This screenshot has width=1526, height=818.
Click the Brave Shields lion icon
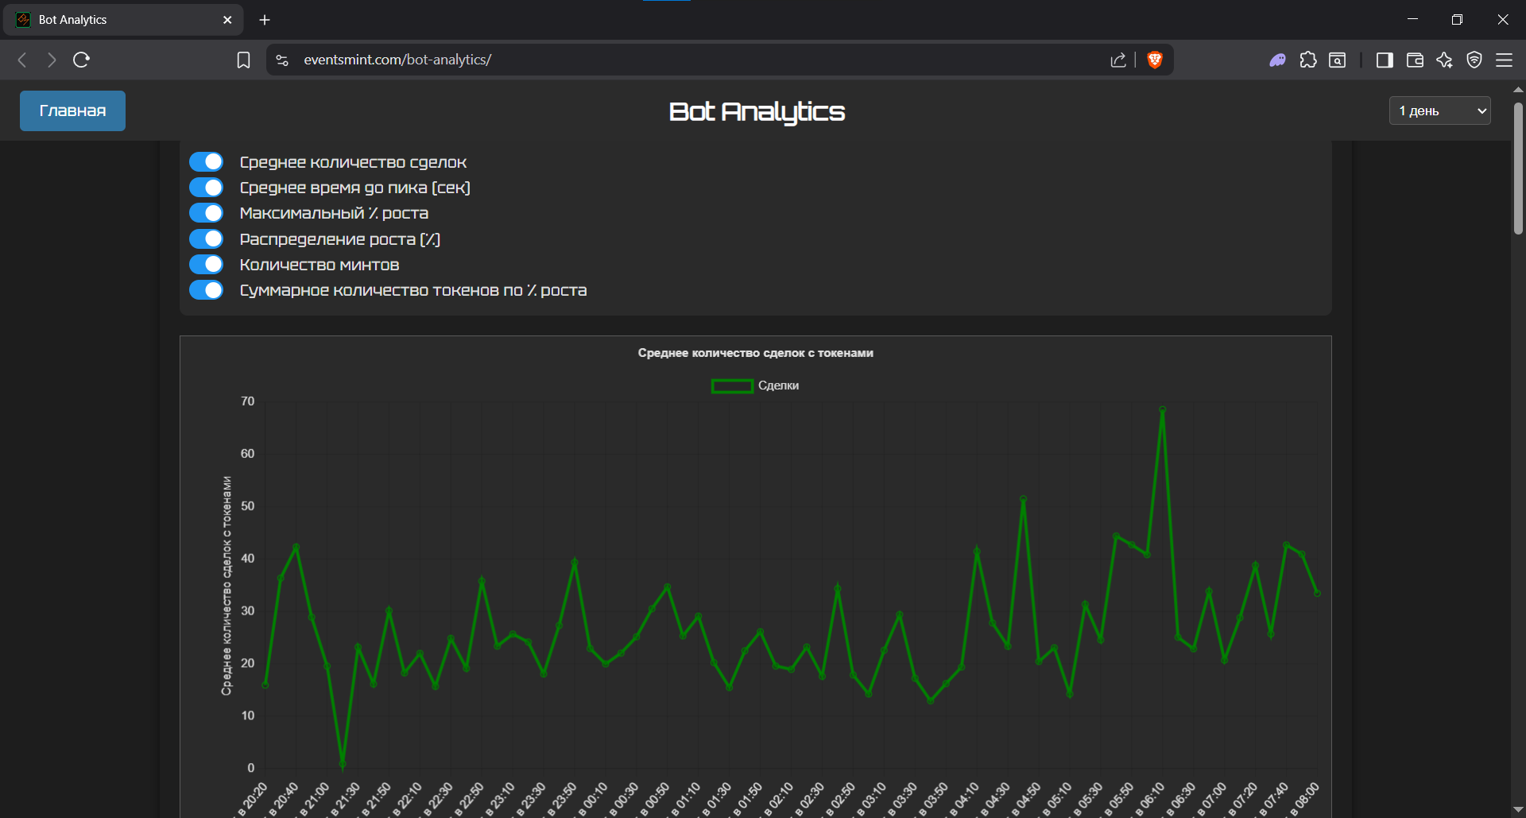(1155, 60)
